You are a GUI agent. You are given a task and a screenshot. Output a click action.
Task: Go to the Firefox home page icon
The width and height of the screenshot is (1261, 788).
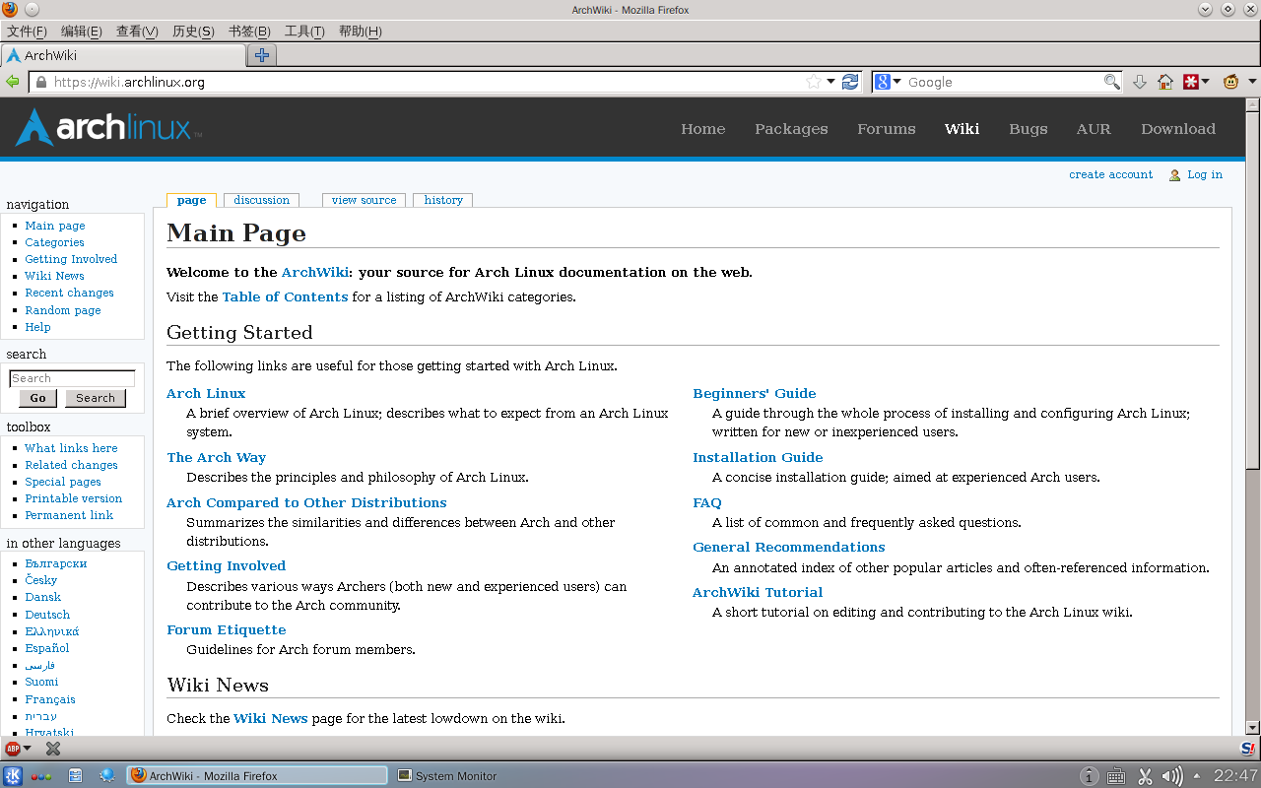(x=1165, y=82)
